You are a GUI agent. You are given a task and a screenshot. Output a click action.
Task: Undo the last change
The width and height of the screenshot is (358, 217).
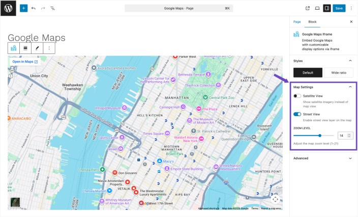point(34,8)
